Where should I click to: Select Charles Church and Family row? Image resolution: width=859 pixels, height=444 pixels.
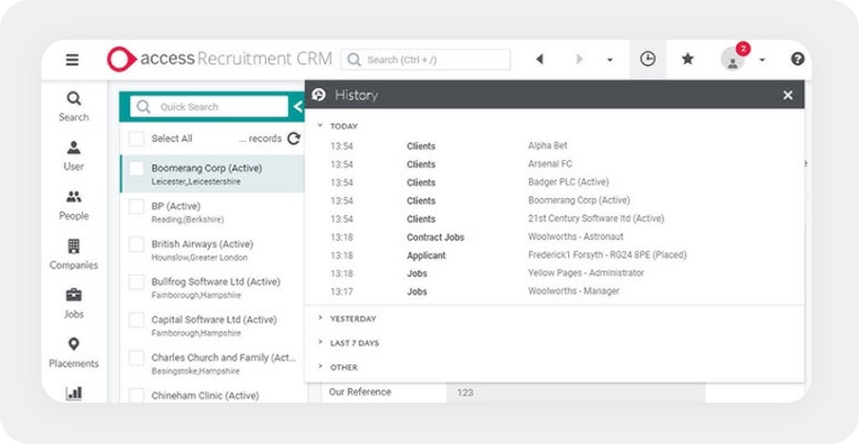[x=213, y=363]
